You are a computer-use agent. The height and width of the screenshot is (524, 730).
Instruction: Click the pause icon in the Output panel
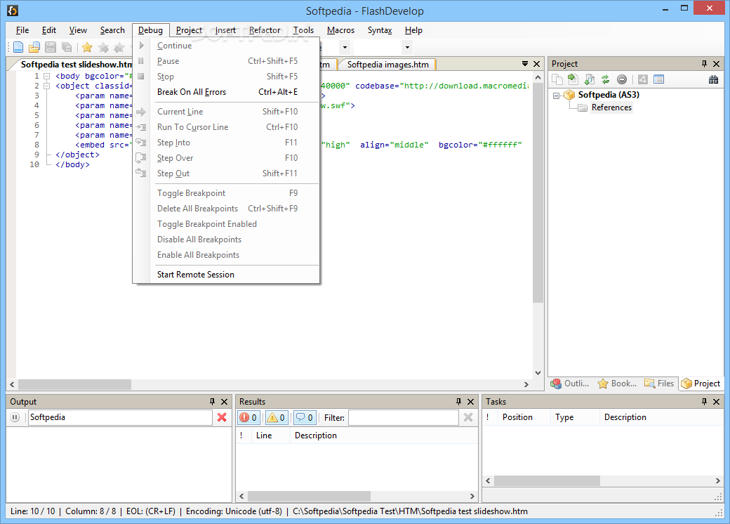point(15,417)
